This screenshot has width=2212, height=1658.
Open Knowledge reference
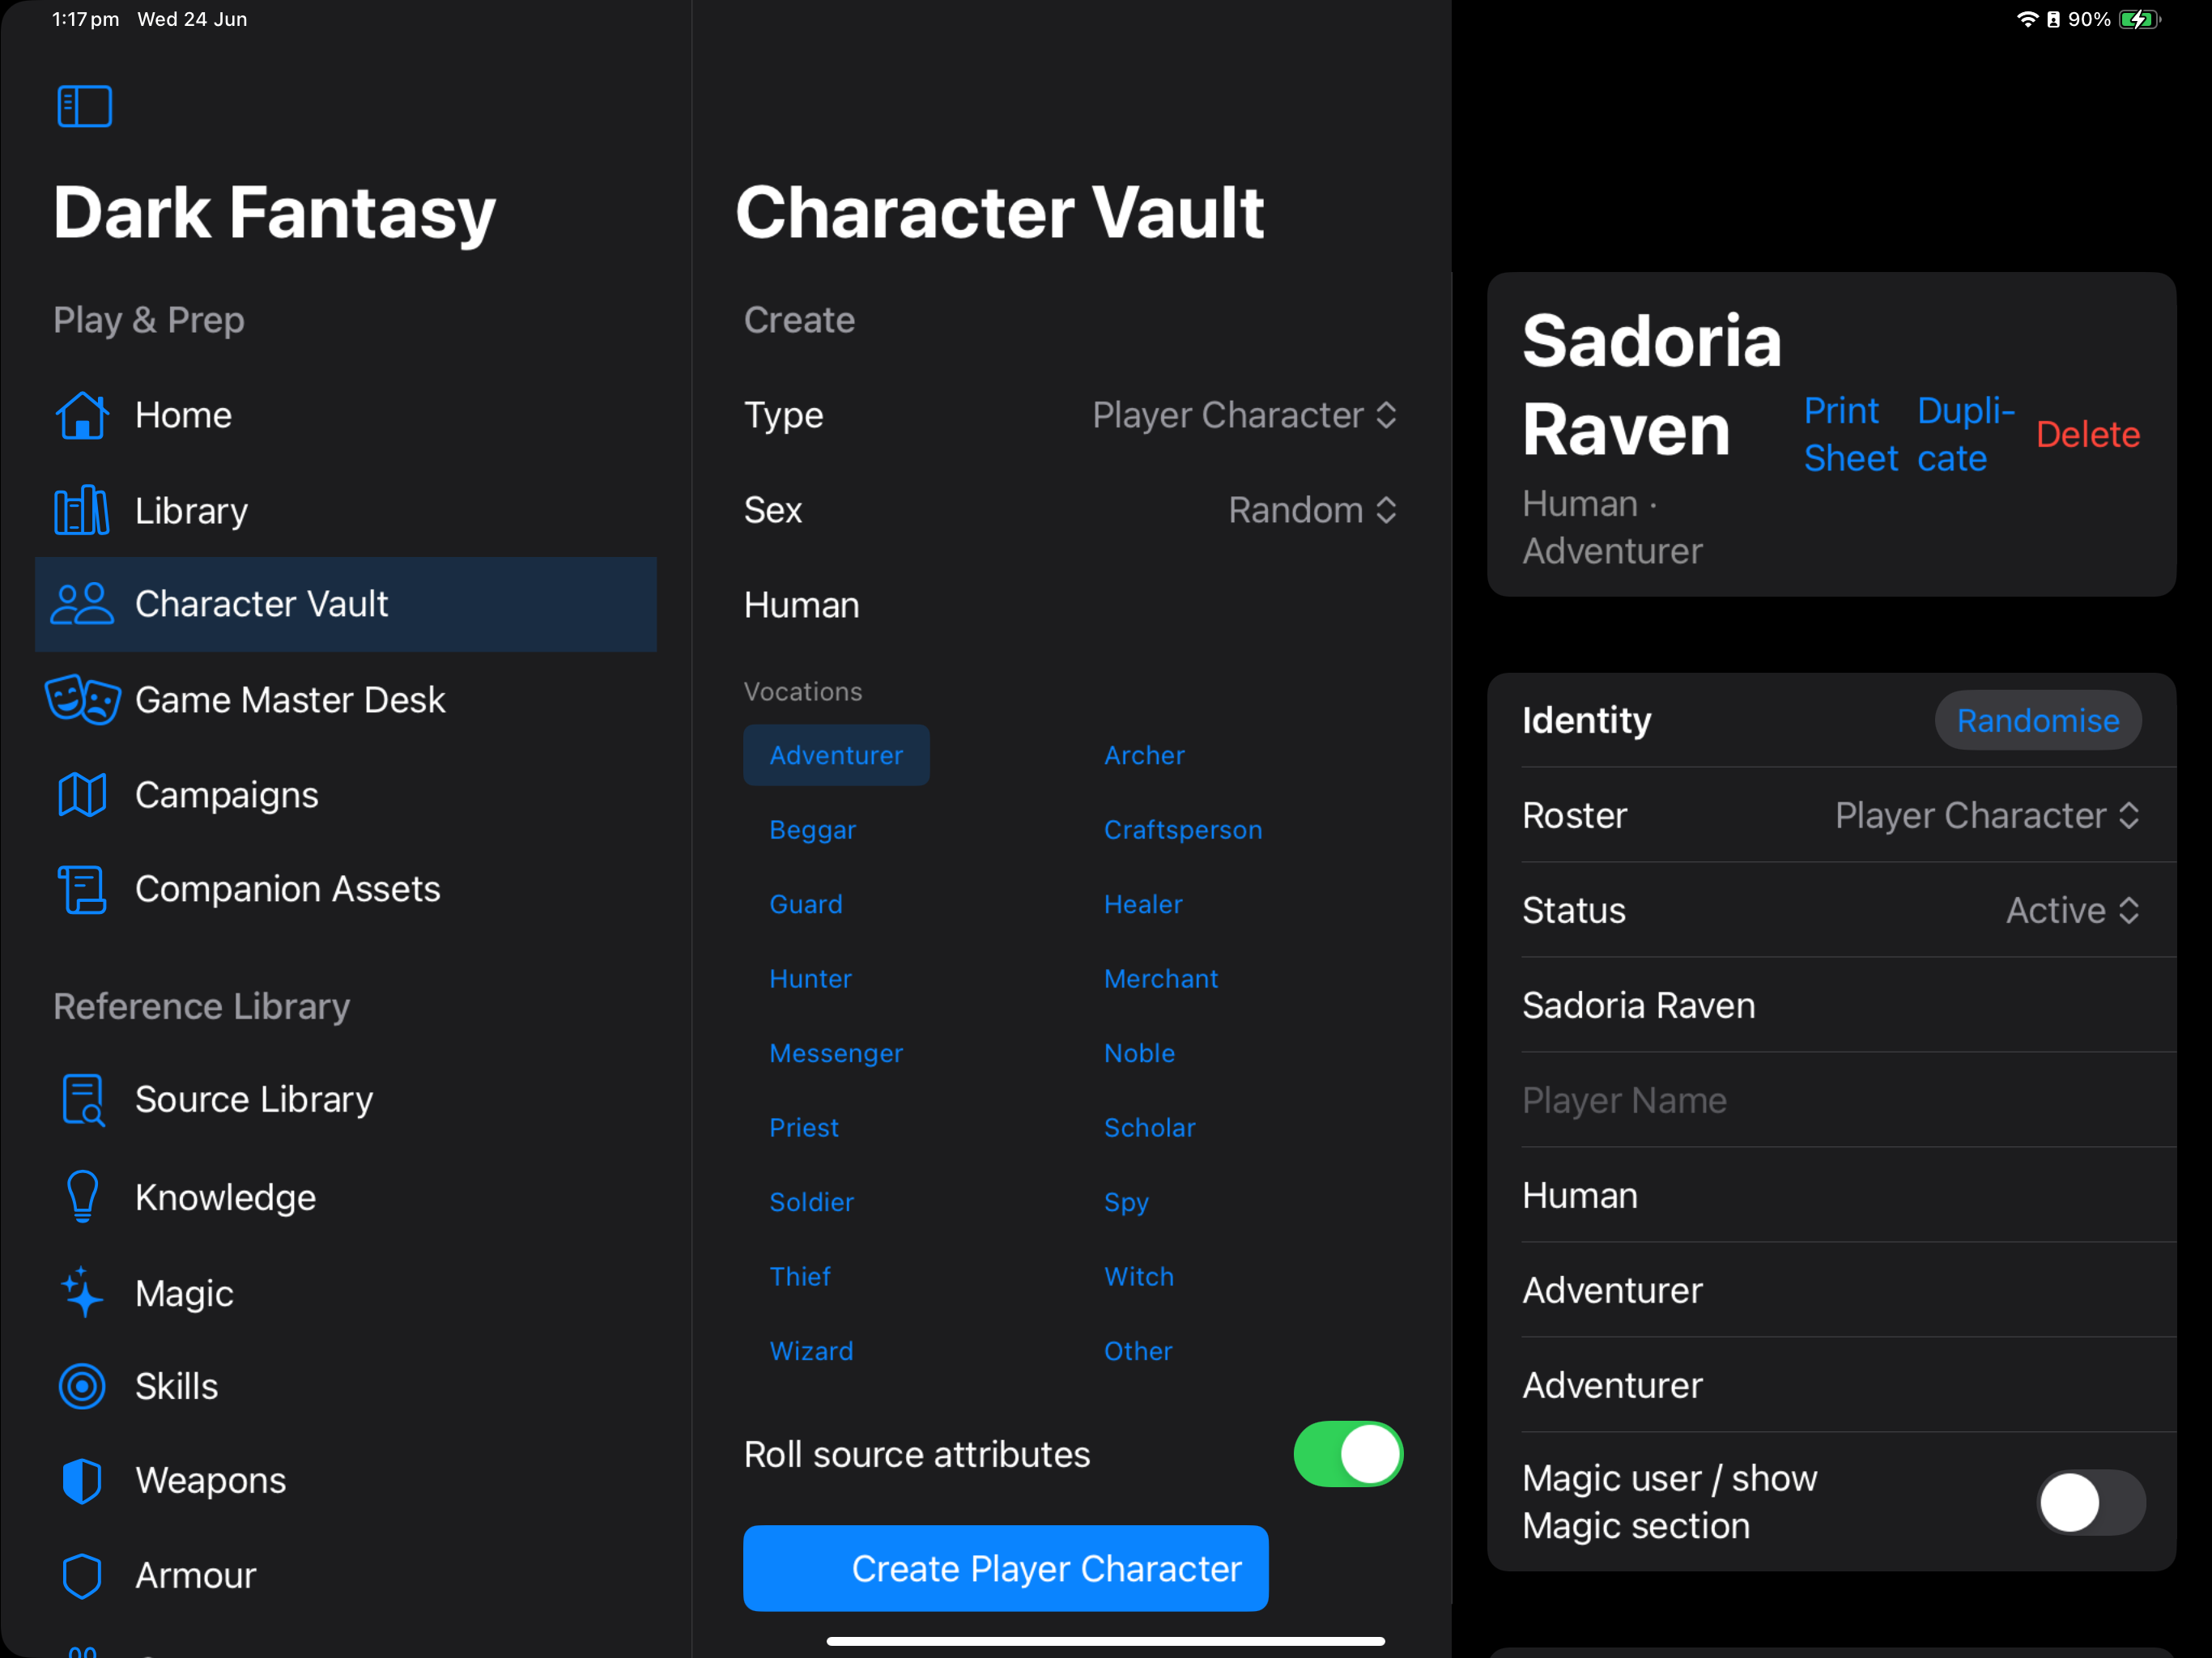click(345, 1196)
